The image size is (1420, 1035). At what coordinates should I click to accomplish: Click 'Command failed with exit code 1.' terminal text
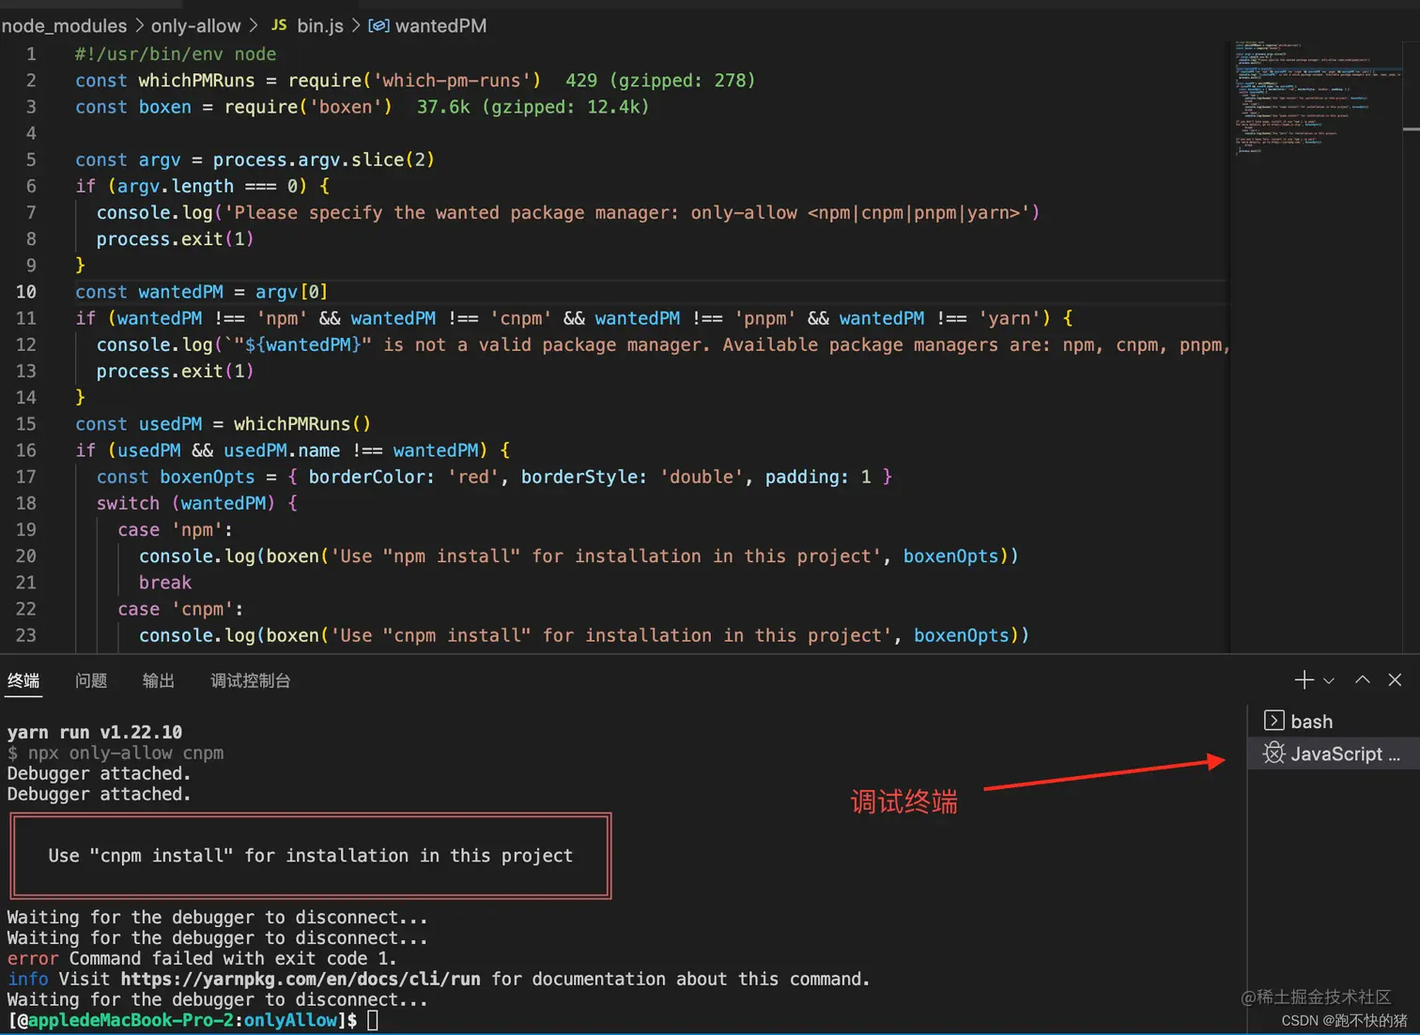coord(233,958)
